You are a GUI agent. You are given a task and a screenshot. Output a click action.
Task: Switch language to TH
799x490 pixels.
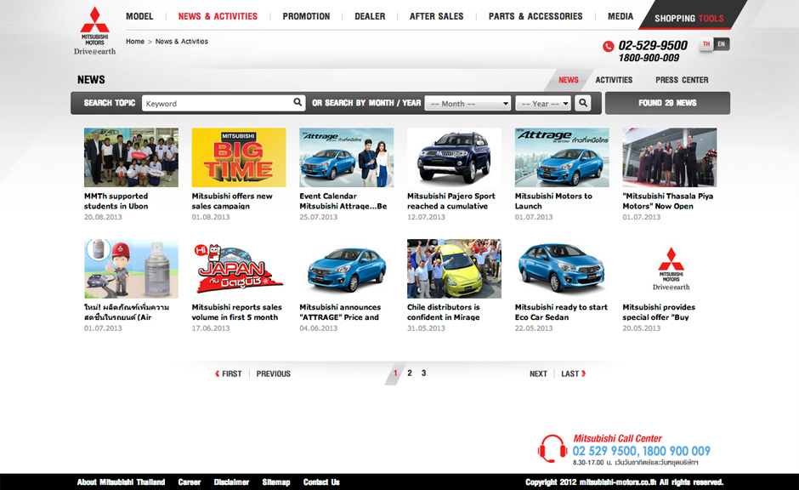[x=706, y=44]
